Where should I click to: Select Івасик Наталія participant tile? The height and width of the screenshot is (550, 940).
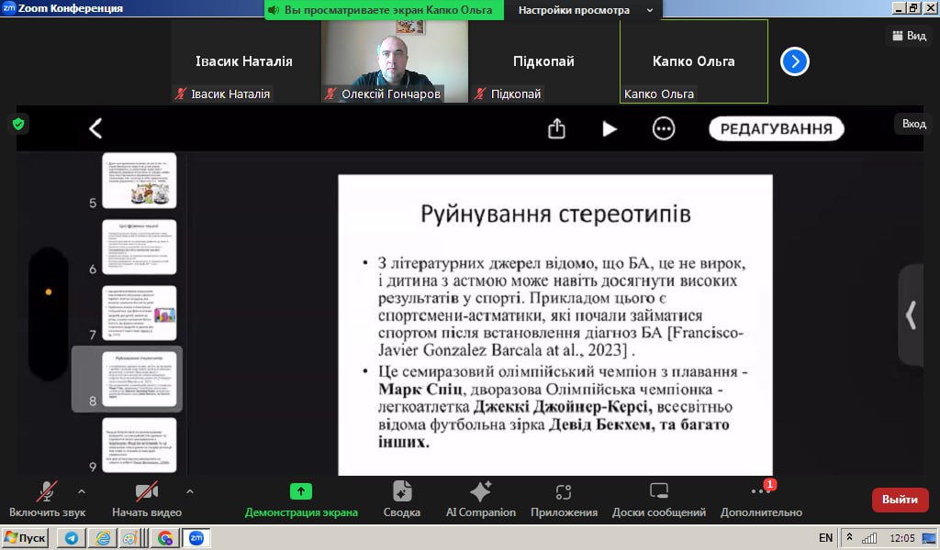(x=244, y=61)
